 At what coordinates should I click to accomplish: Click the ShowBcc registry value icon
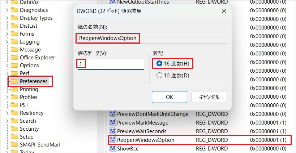112,148
